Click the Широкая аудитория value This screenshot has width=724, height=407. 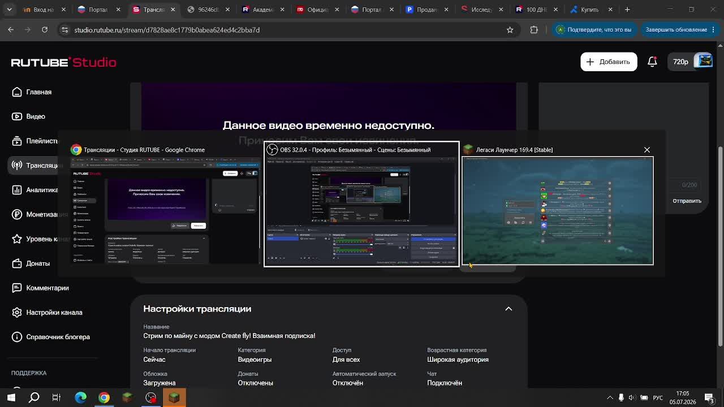458,360
